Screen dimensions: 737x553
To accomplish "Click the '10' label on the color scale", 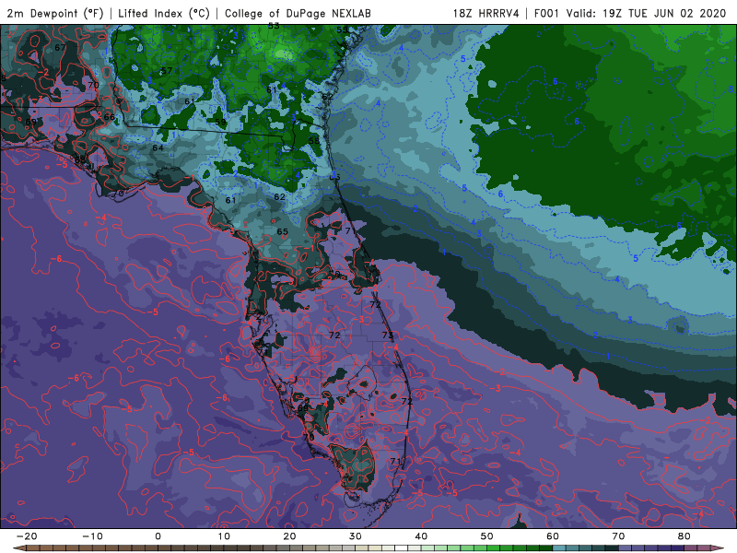I will tap(224, 536).
